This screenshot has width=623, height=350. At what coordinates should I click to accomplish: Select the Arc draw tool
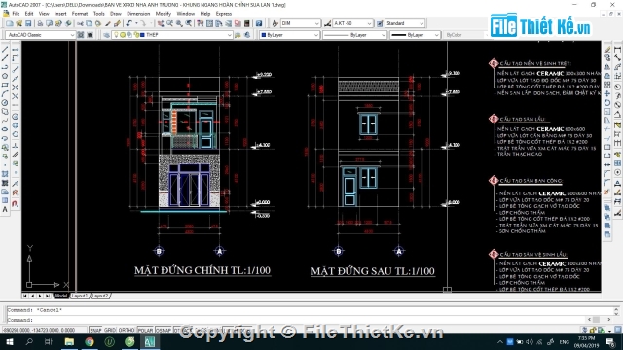5,94
